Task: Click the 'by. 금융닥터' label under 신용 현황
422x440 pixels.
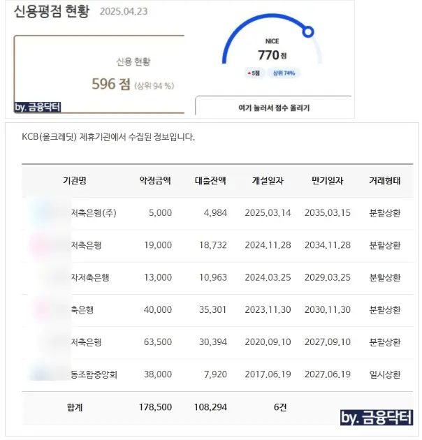Action: [x=38, y=107]
